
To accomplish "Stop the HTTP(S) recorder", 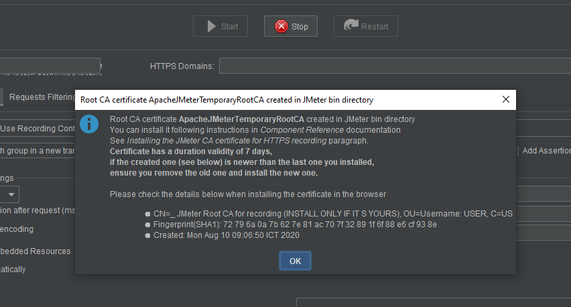I will tap(291, 26).
